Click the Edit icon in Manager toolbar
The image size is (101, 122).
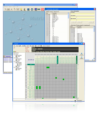(x=20, y=46)
